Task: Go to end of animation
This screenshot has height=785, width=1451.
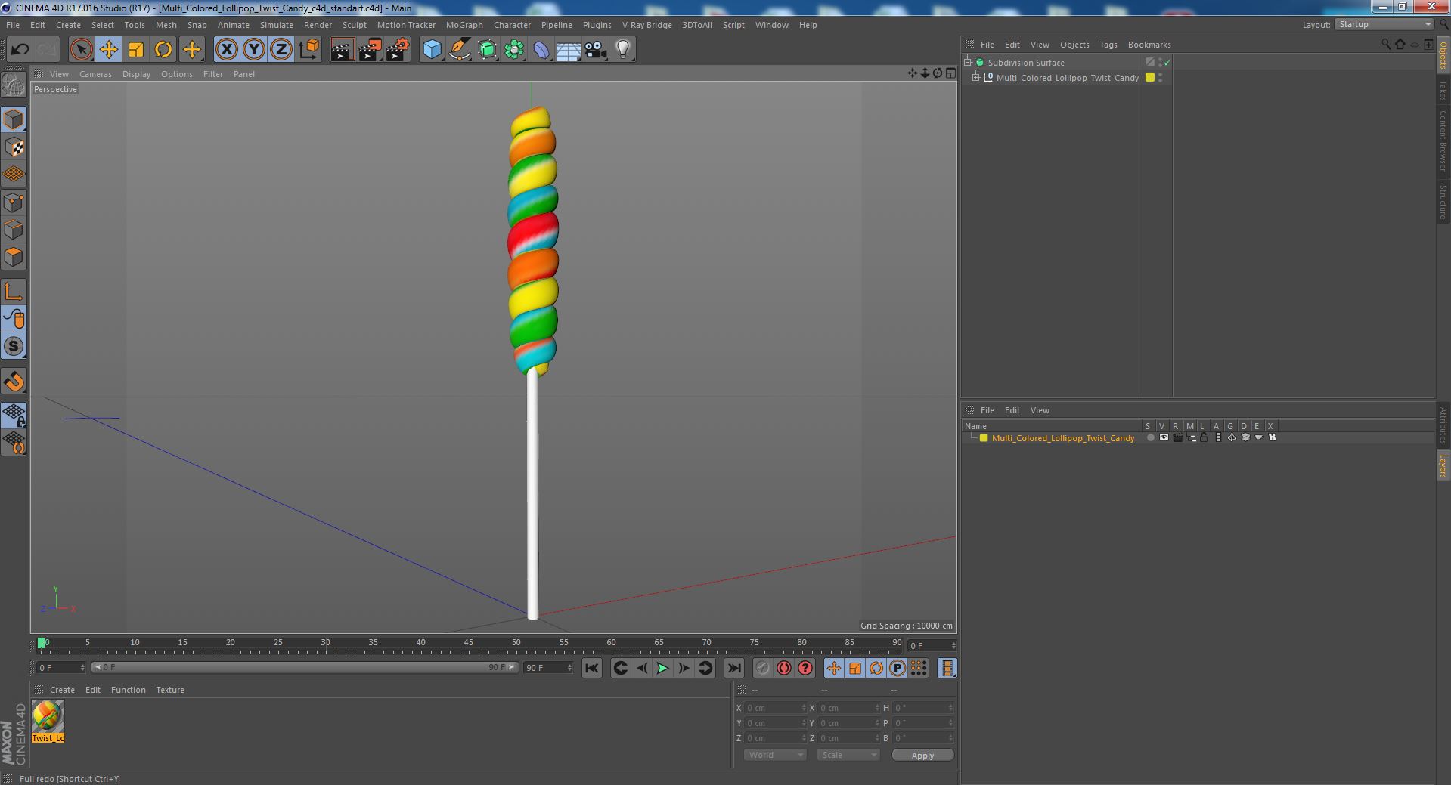Action: point(733,668)
